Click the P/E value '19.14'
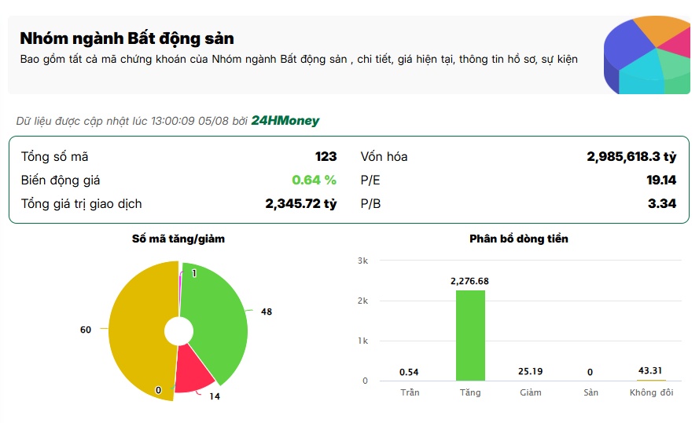The height and width of the screenshot is (423, 699). click(661, 181)
